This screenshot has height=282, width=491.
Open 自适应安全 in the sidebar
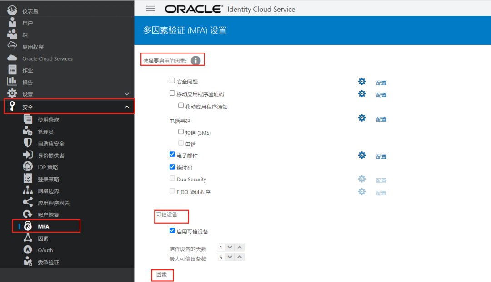(51, 144)
